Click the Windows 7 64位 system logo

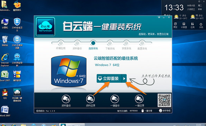tap(69, 71)
